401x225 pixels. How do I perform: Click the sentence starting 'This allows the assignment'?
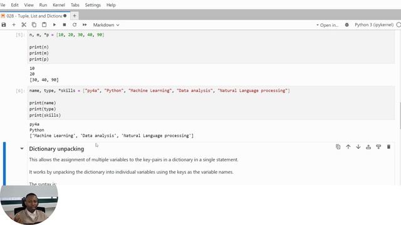(133, 160)
